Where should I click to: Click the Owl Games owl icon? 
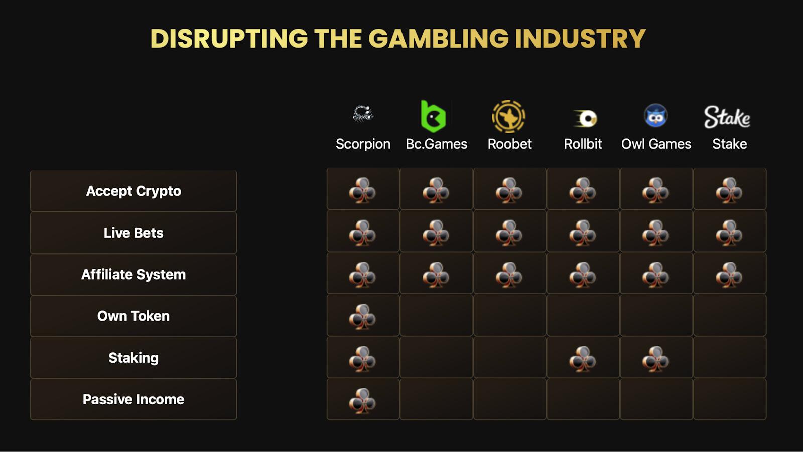coord(655,116)
